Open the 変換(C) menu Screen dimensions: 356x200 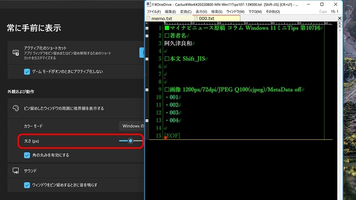click(x=186, y=12)
